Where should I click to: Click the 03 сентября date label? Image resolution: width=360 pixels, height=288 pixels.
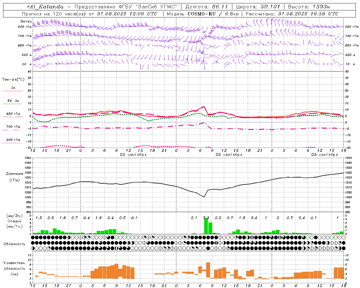pyautogui.click(x=325, y=155)
